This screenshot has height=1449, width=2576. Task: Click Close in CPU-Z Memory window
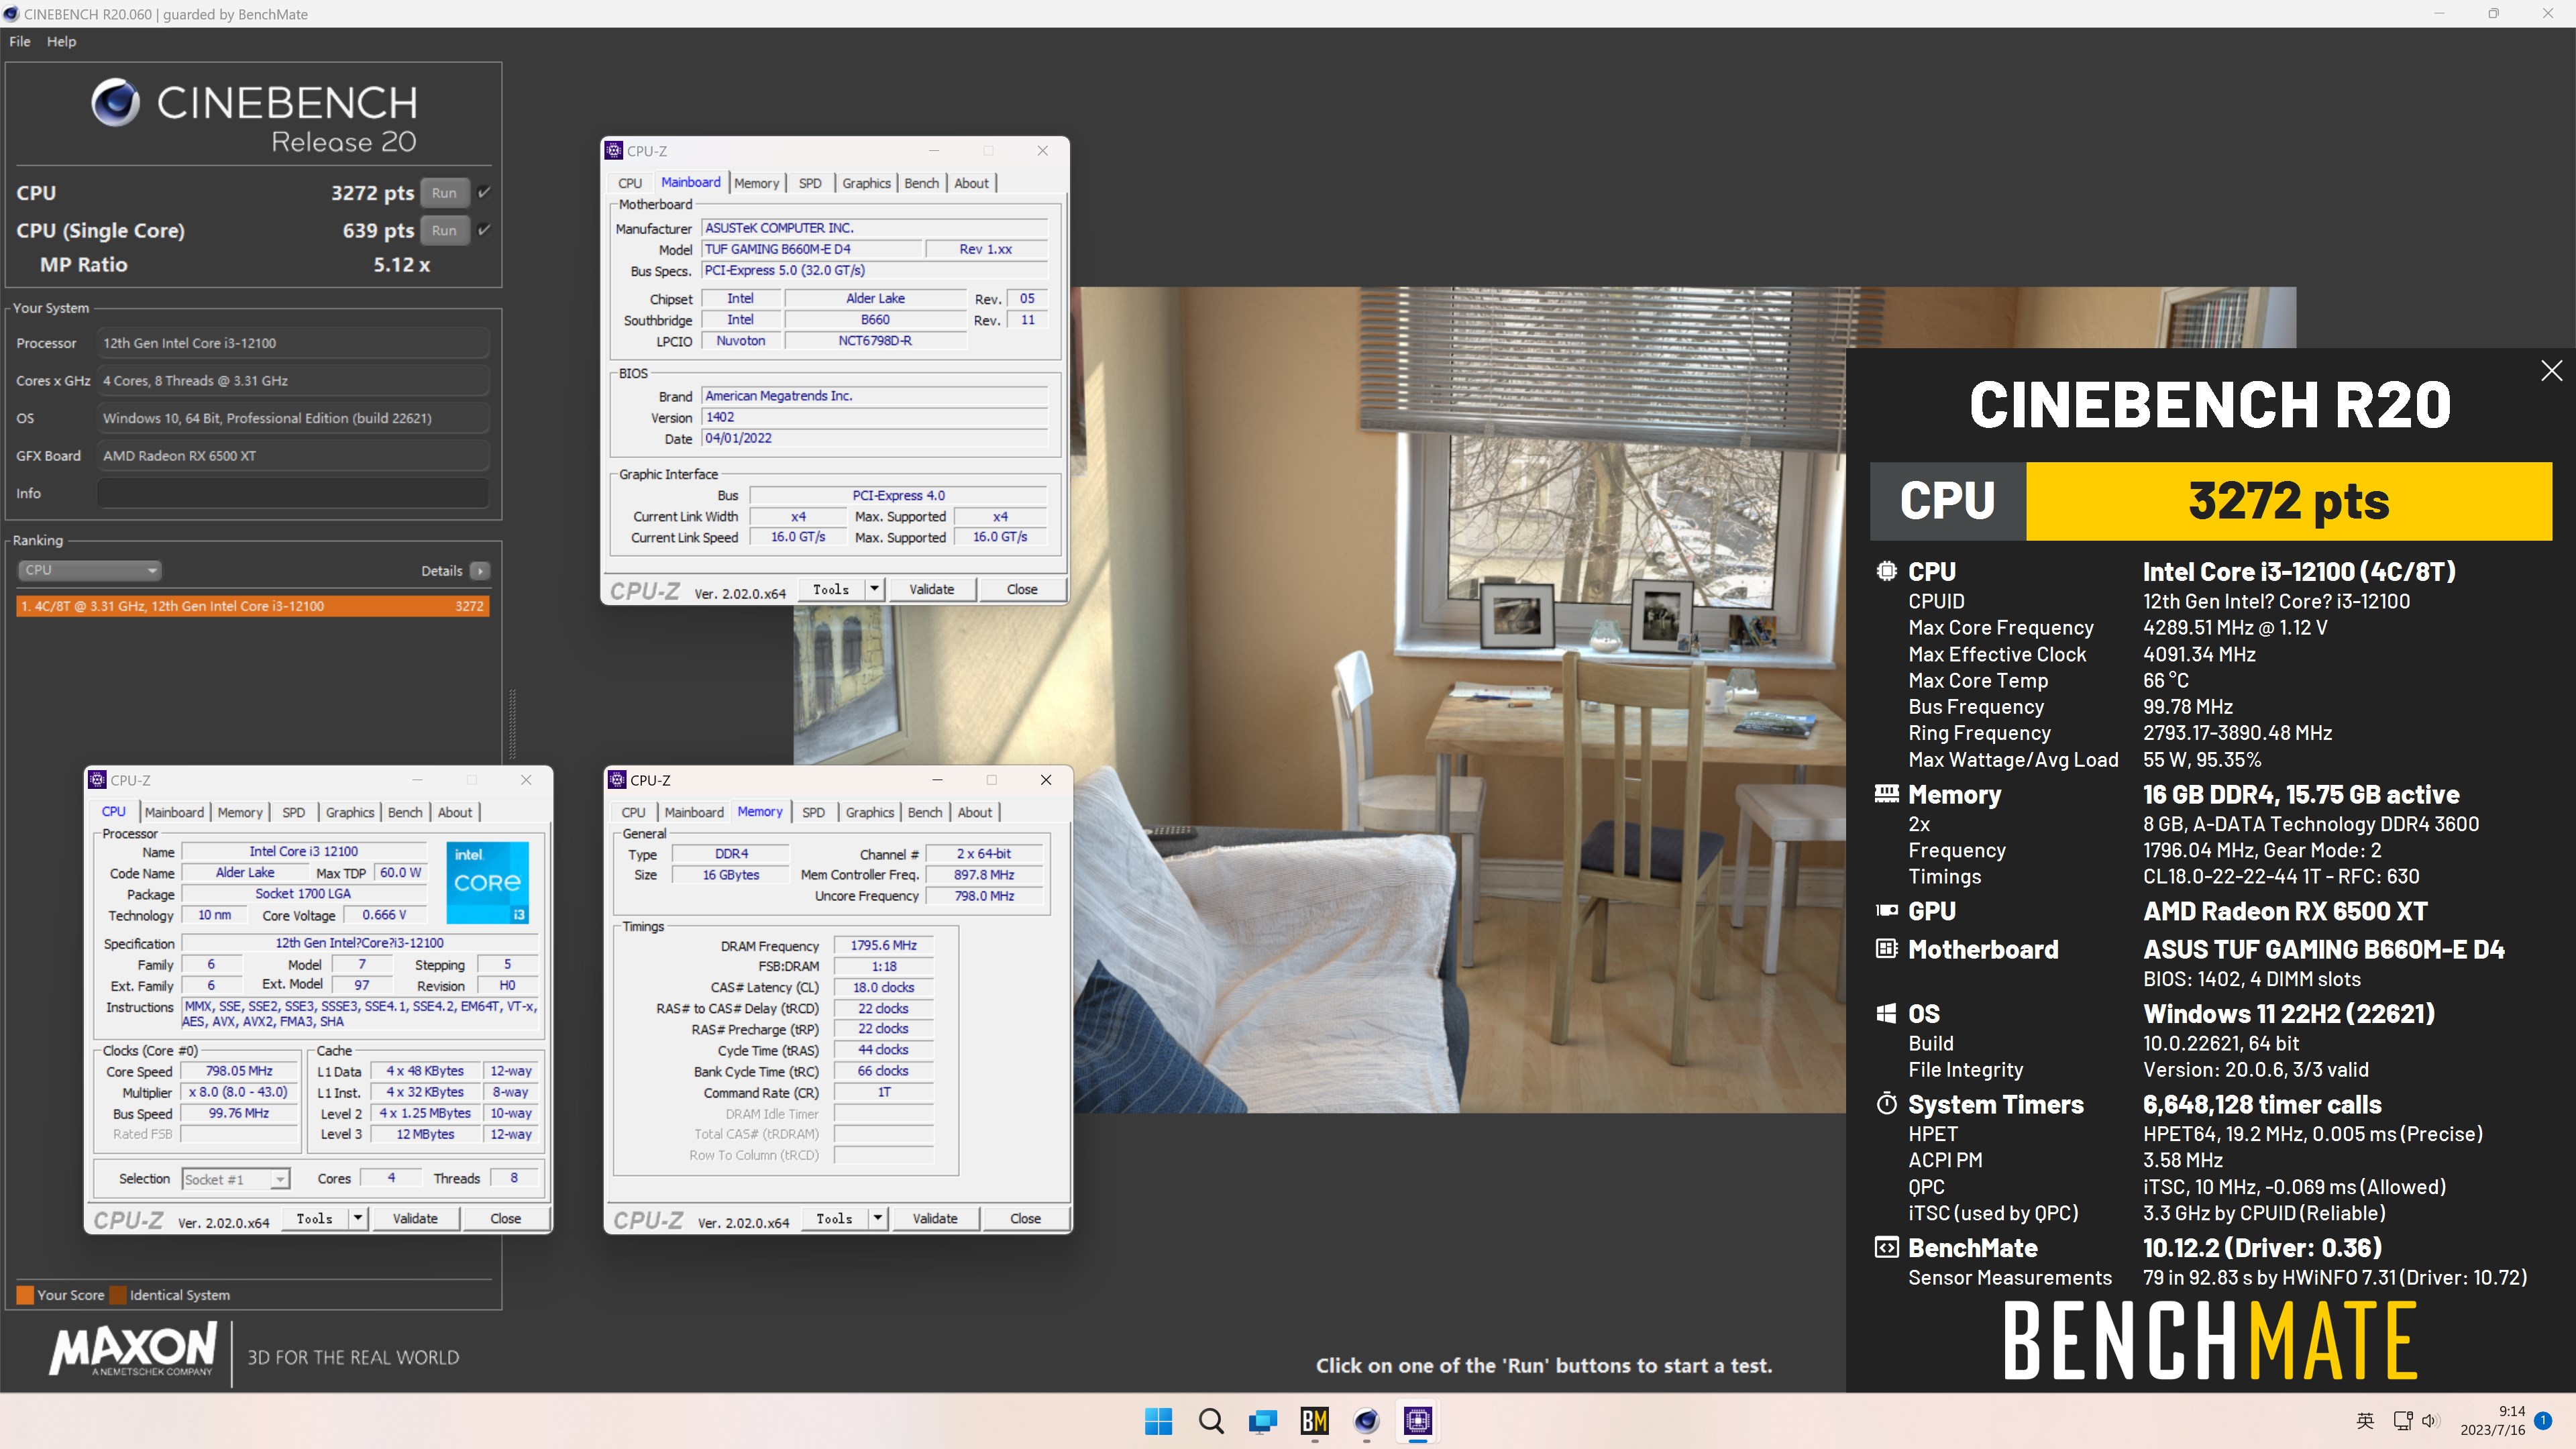[1025, 1218]
